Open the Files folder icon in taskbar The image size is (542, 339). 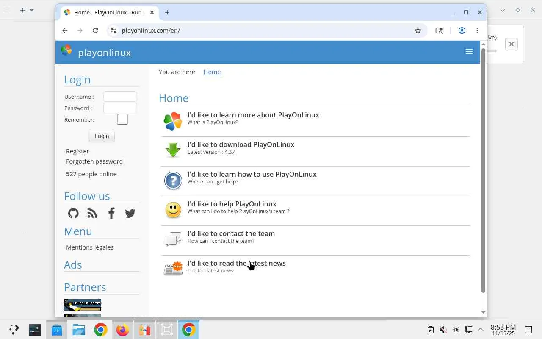tap(79, 330)
